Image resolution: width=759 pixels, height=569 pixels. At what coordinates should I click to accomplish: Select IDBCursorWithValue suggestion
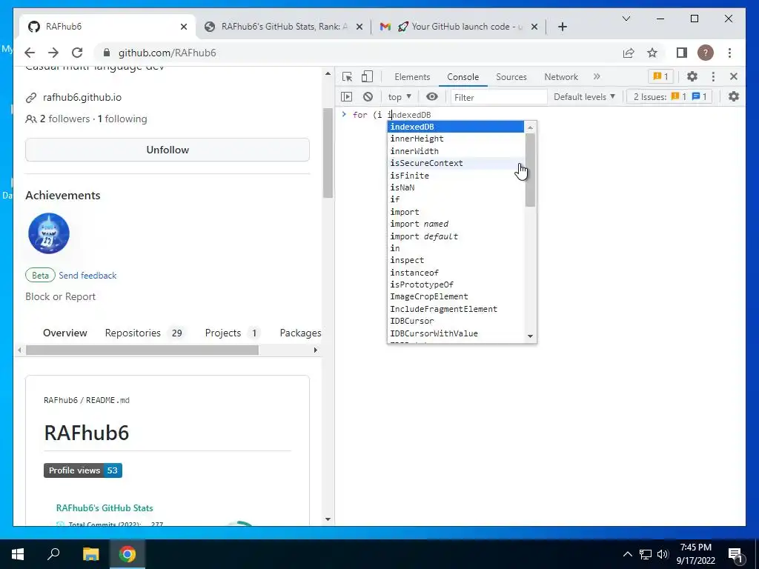click(x=456, y=333)
